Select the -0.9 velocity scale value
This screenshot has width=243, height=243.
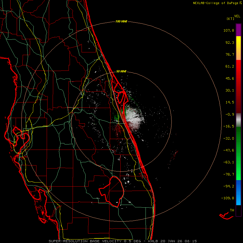[x=230, y=114]
